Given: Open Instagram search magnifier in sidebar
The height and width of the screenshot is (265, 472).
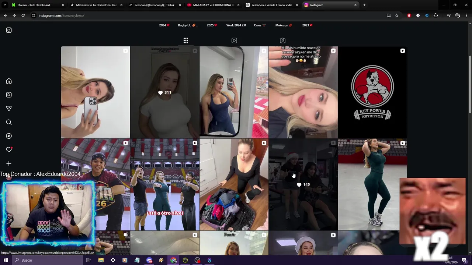Looking at the screenshot, I should coord(9,122).
